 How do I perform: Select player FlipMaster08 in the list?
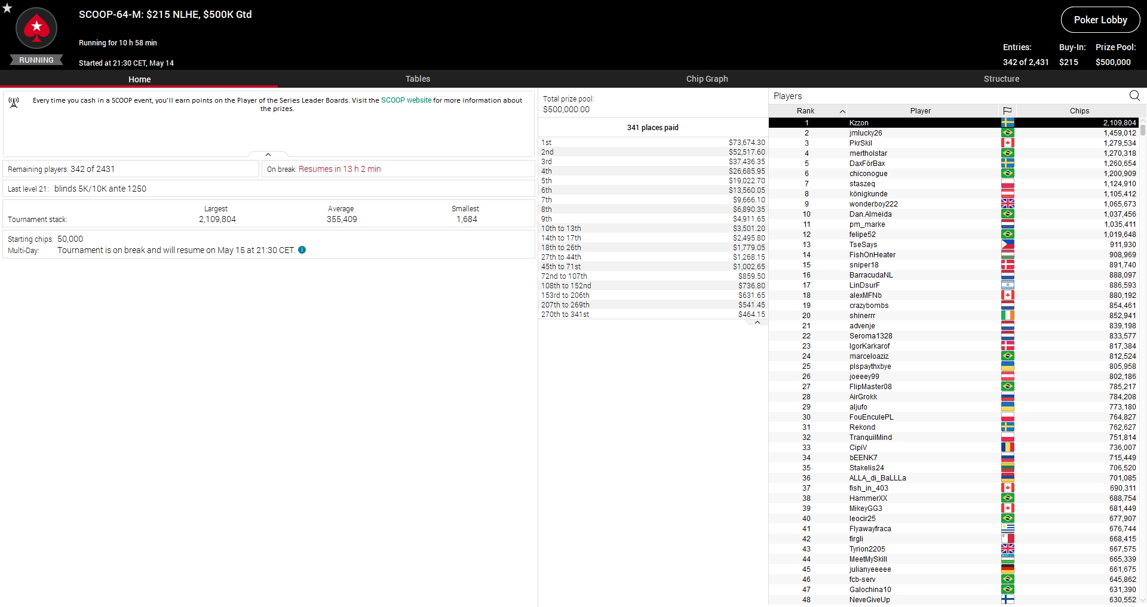(954, 387)
